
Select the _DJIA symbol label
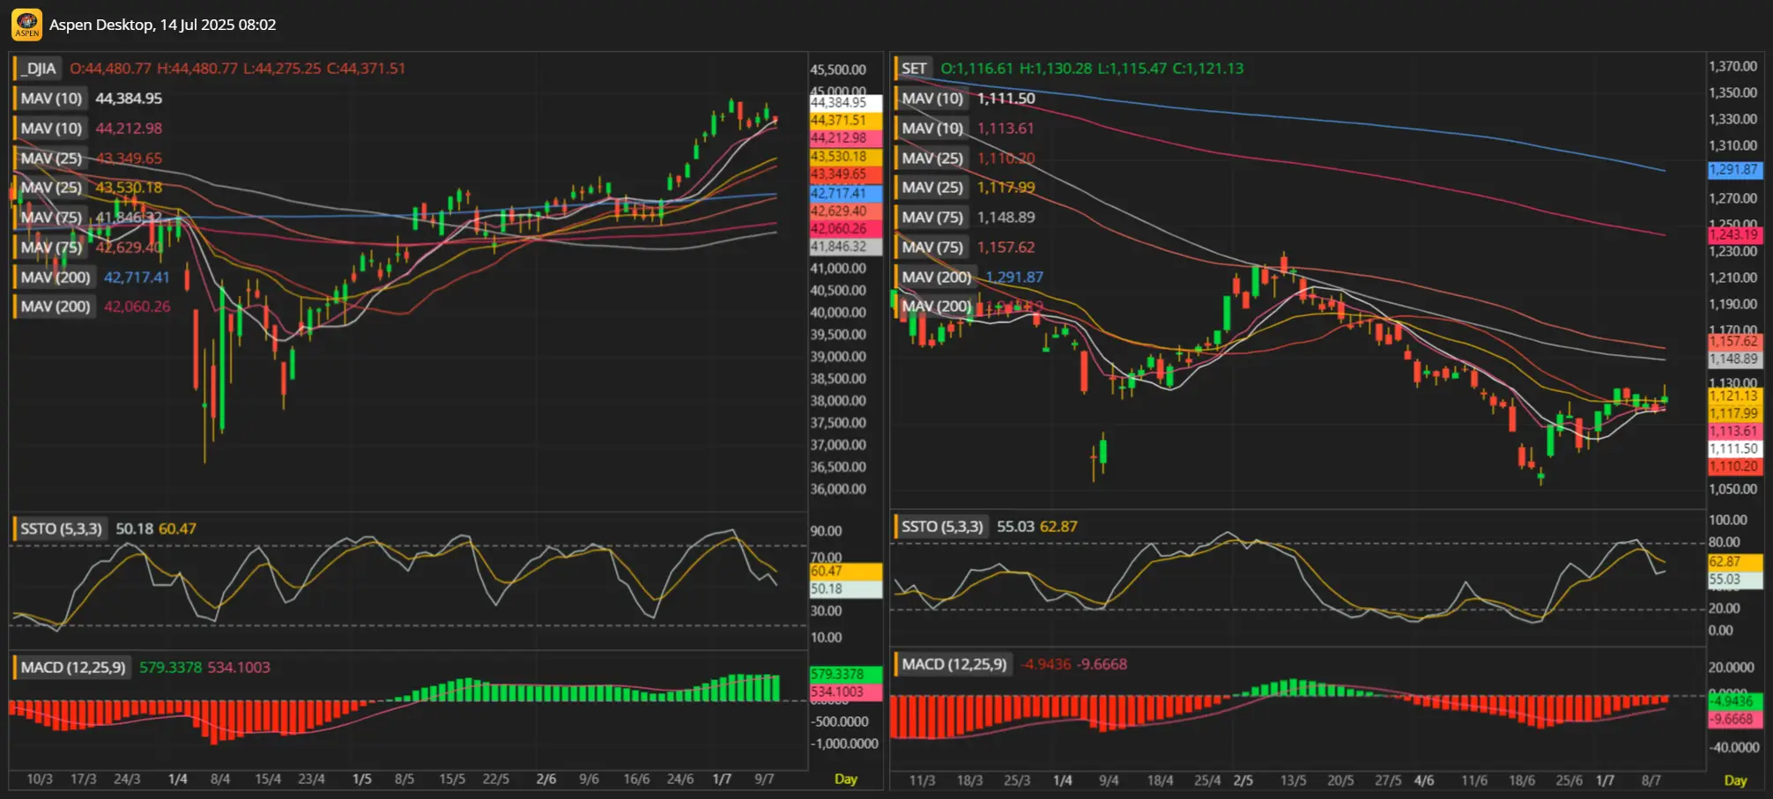40,69
